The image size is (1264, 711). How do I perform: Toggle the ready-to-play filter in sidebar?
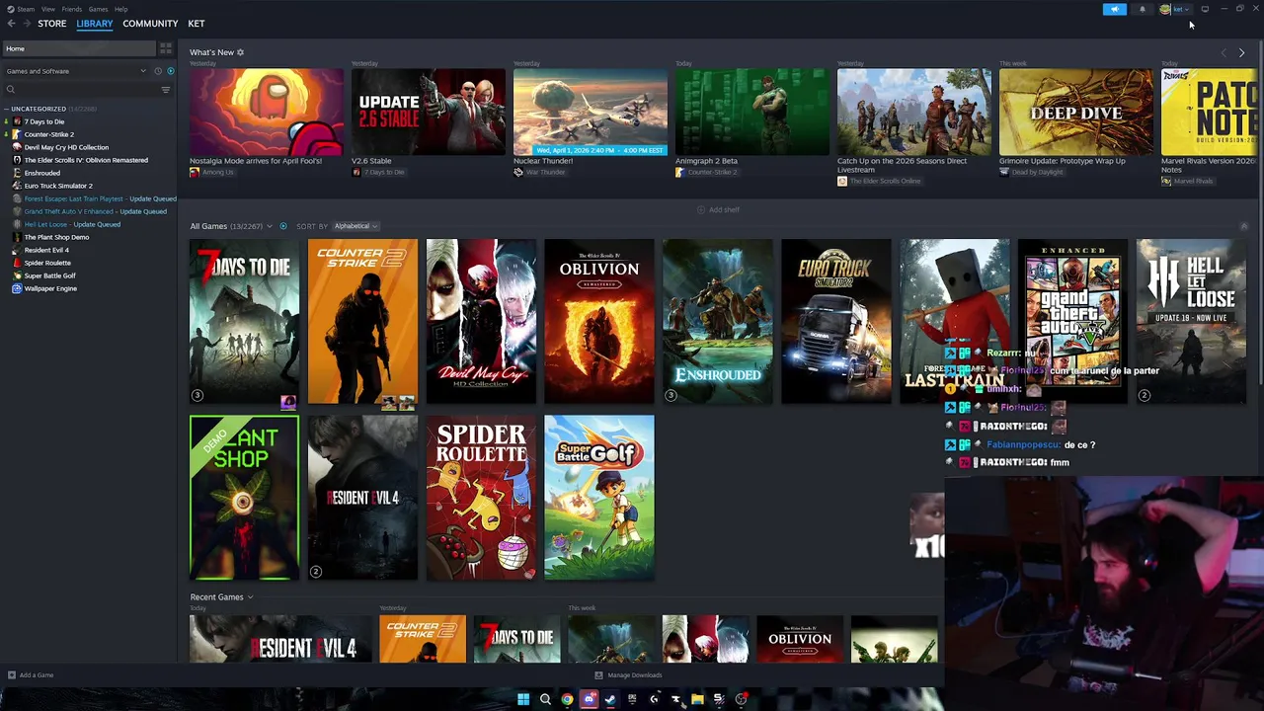pos(171,71)
